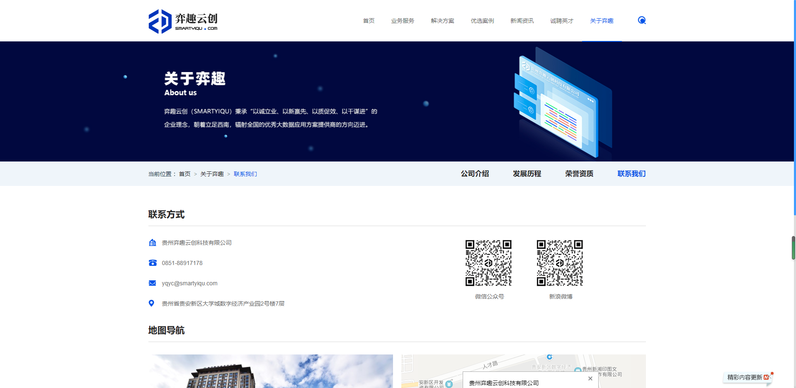This screenshot has height=388, width=796.
Task: Click the telephone icon beside 0851-88917178
Action: (152, 263)
